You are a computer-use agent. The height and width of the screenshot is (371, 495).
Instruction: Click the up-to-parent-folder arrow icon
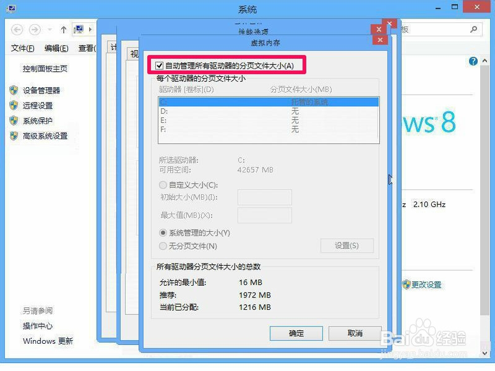63,29
